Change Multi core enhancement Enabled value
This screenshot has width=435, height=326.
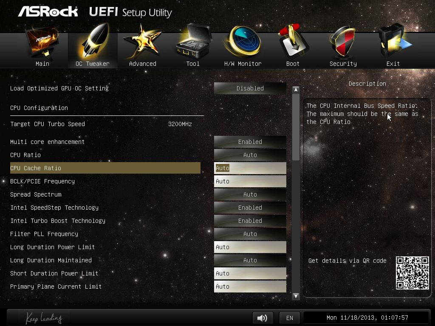pos(250,142)
